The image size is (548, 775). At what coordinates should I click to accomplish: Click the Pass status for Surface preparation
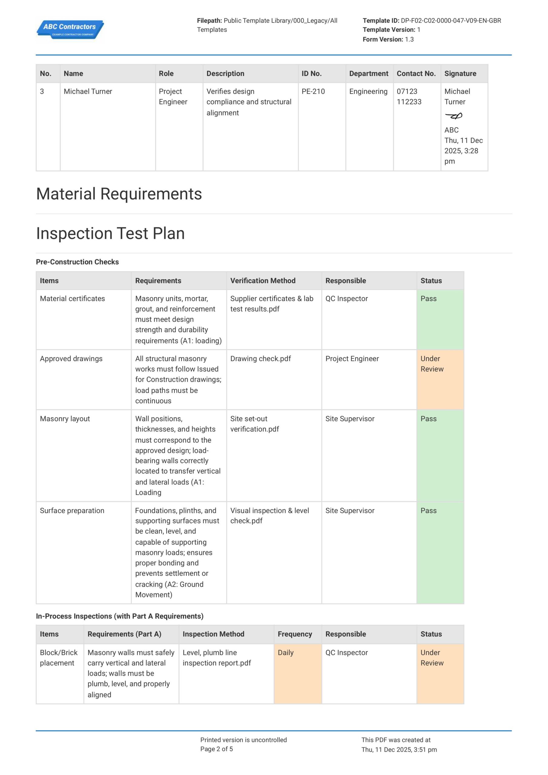click(x=440, y=552)
